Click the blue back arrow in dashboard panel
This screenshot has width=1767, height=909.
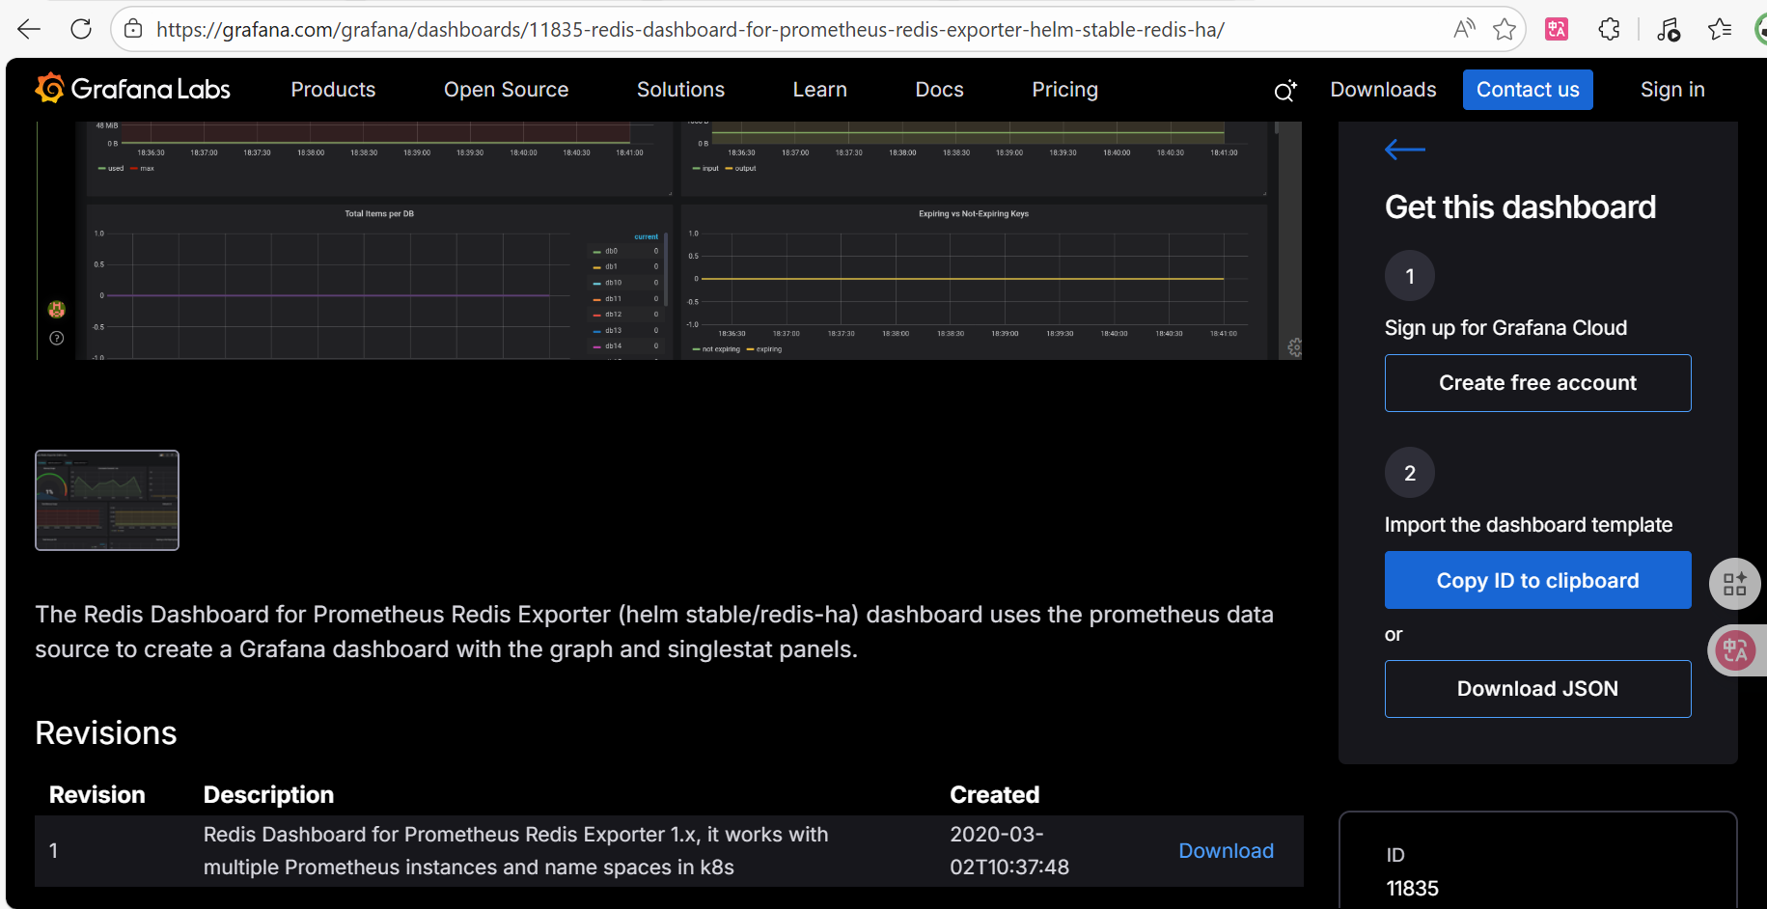(1405, 149)
